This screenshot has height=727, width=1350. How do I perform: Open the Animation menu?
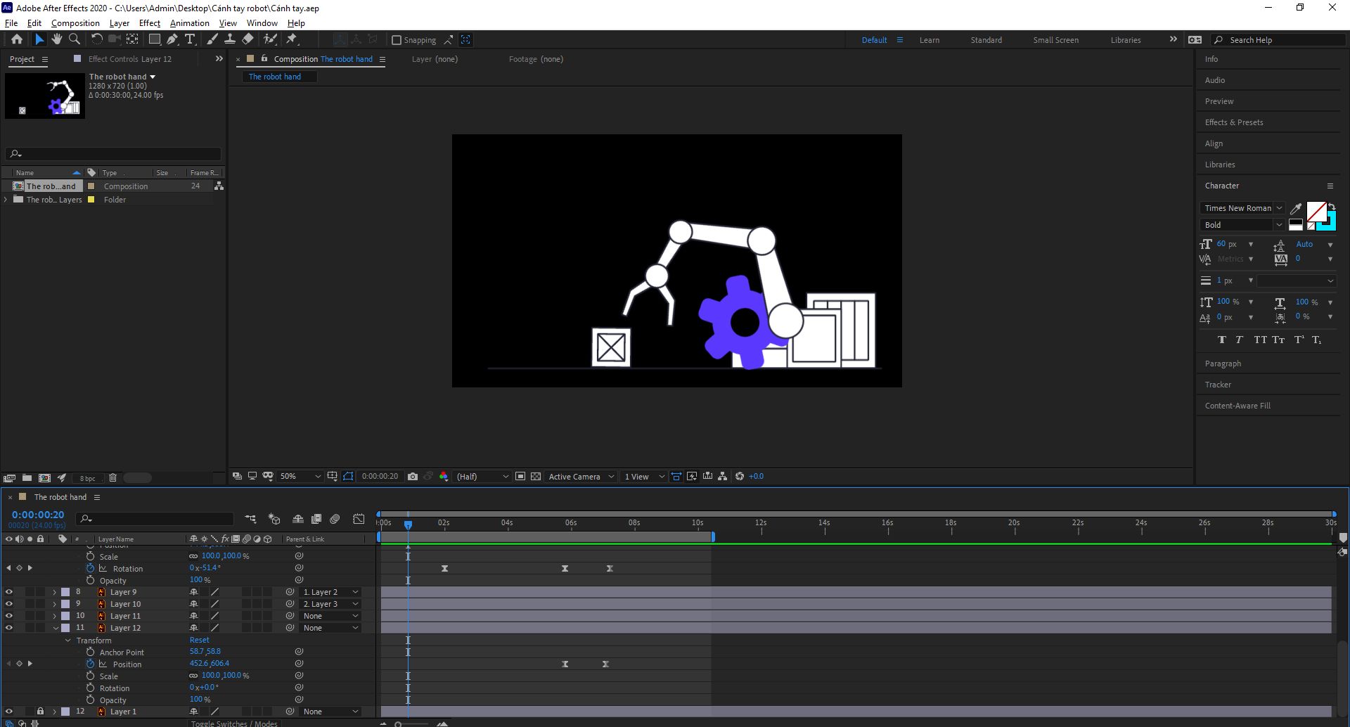(x=190, y=23)
